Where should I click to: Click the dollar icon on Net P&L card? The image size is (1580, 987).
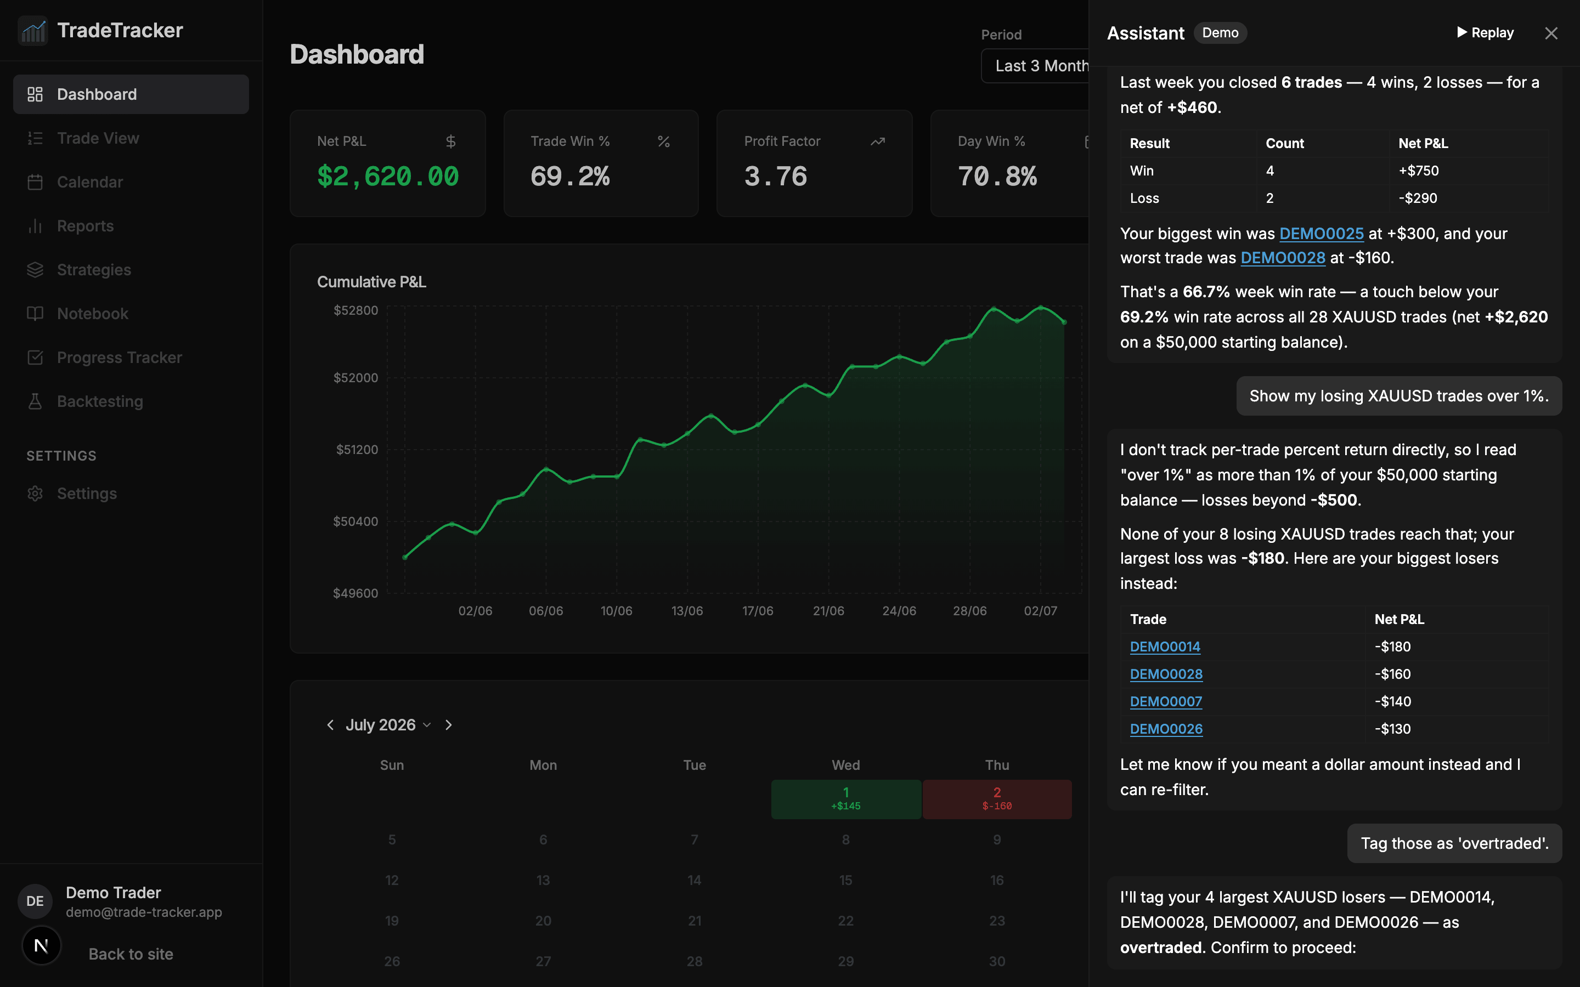(x=450, y=141)
